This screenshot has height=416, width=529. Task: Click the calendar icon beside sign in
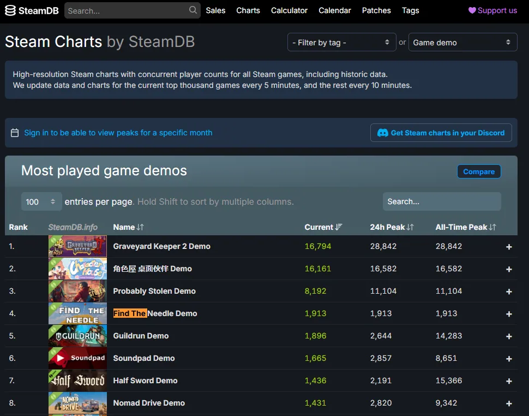(x=15, y=133)
